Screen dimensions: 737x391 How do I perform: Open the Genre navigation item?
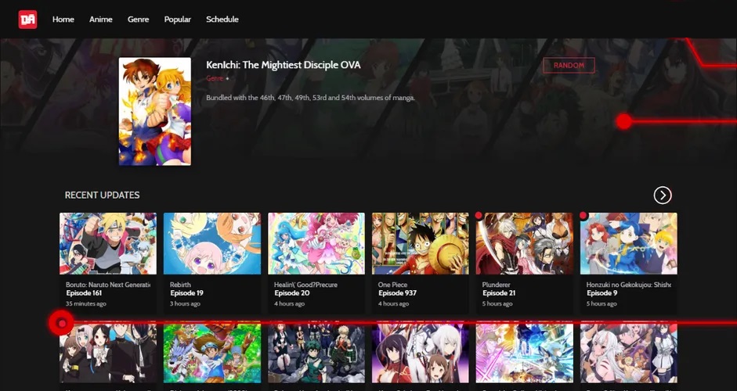(x=138, y=20)
